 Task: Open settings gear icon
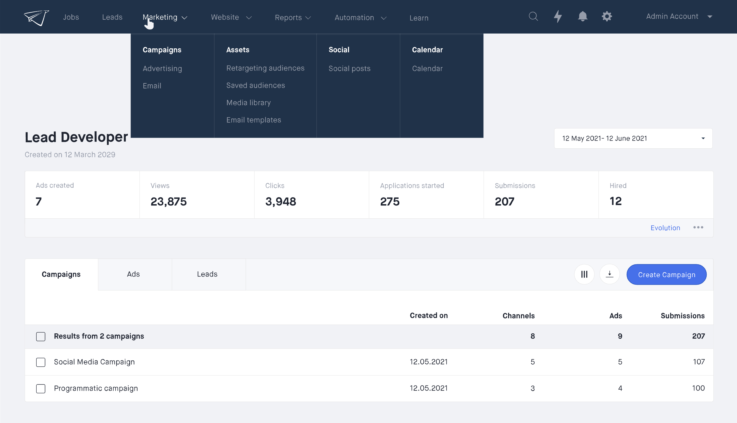pyautogui.click(x=607, y=16)
